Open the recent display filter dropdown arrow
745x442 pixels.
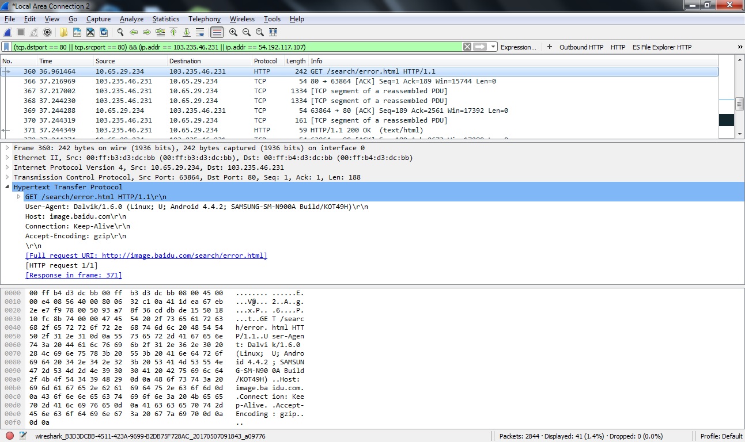[x=493, y=47]
